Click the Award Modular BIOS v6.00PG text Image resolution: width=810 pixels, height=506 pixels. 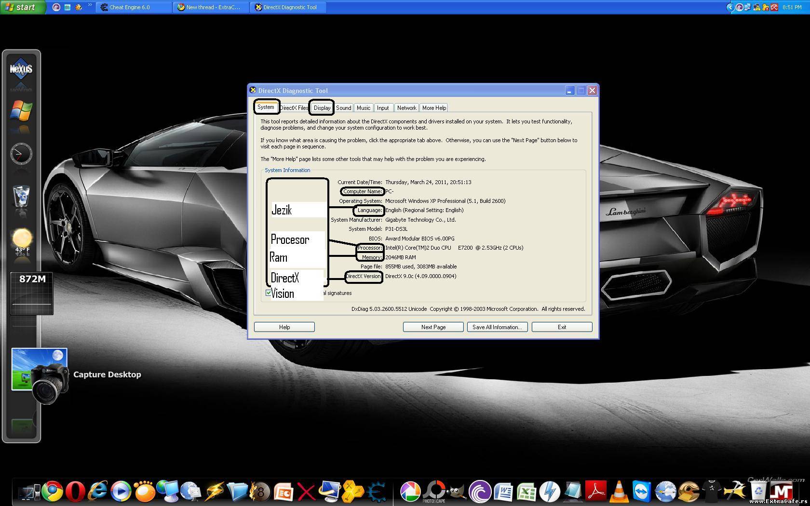pyautogui.click(x=419, y=239)
